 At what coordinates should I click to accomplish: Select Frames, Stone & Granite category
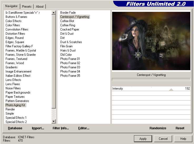(x=21, y=55)
